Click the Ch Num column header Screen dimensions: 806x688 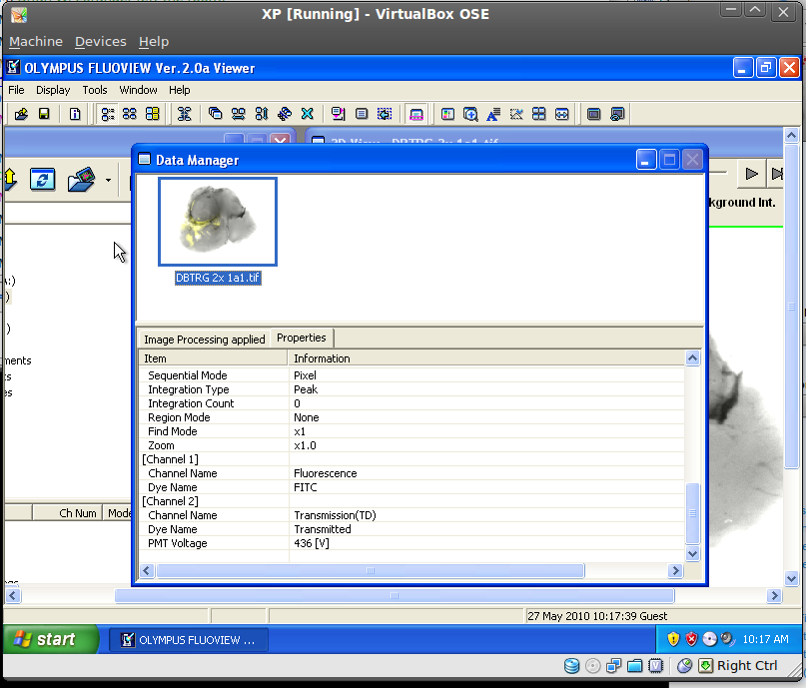click(x=68, y=513)
